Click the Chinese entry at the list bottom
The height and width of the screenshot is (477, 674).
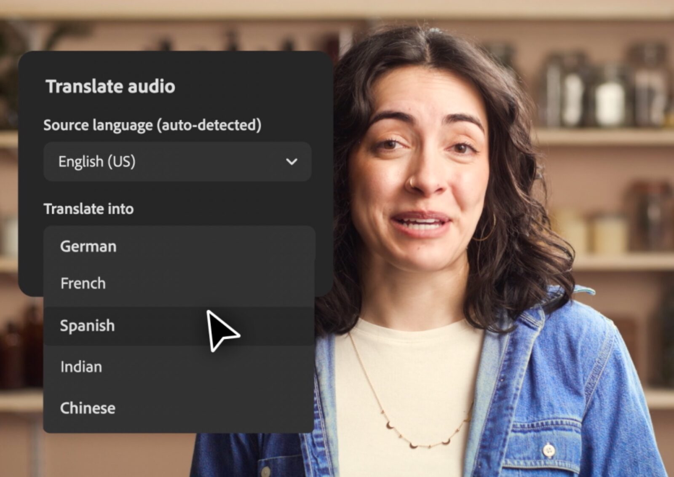[88, 407]
